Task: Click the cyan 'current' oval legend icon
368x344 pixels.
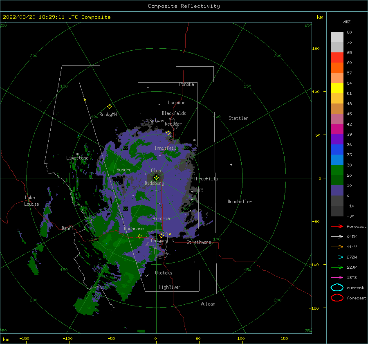Action: point(337,288)
